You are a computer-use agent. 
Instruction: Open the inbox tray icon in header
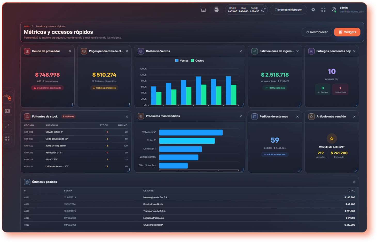[203, 10]
